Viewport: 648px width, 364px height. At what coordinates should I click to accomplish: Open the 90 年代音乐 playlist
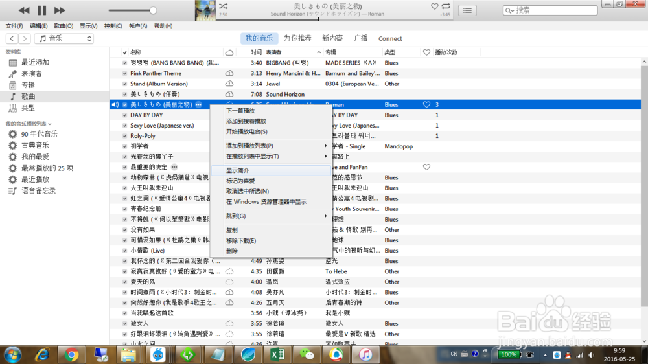pos(40,134)
